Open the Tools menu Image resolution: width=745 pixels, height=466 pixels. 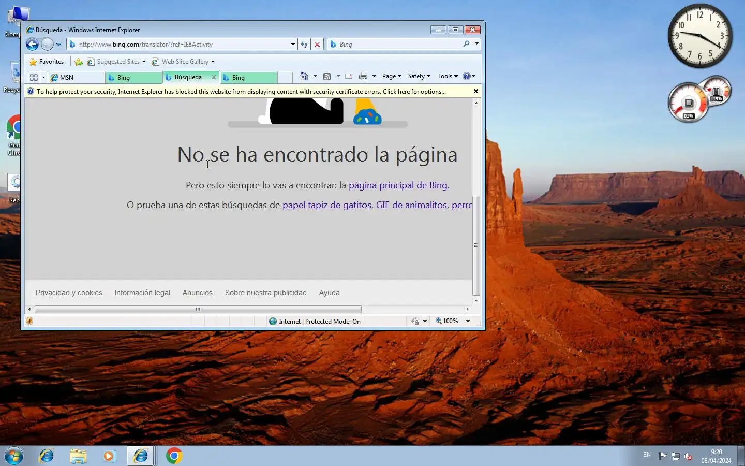coord(447,76)
